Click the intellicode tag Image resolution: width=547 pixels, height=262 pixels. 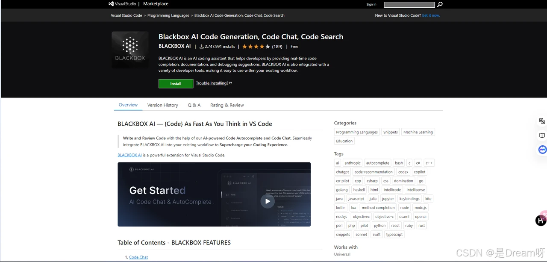(x=392, y=190)
